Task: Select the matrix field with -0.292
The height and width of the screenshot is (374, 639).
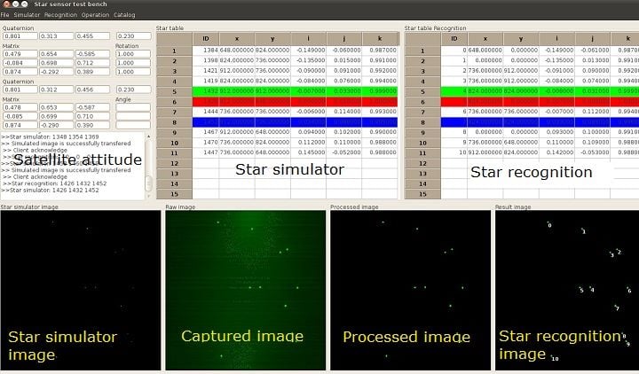Action: point(56,72)
